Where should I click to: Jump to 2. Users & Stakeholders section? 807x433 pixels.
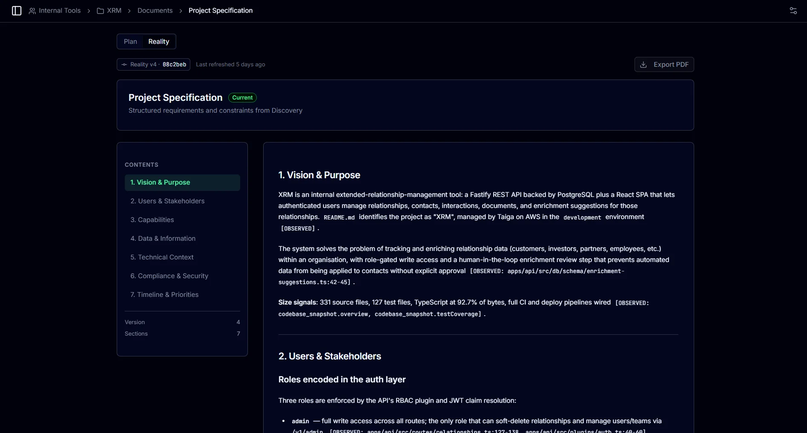tap(182, 201)
